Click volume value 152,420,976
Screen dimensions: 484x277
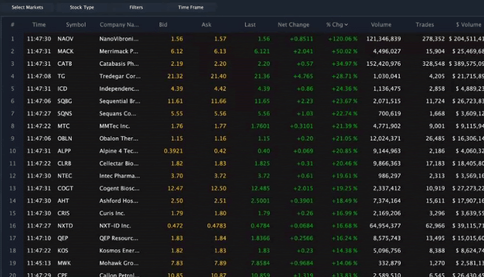pyautogui.click(x=383, y=64)
